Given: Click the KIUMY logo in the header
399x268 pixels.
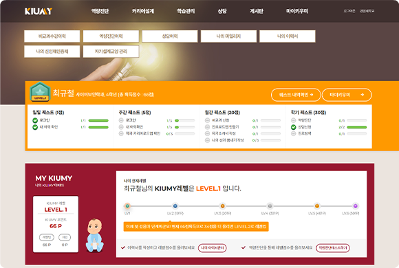Looking at the screenshot, I should click(39, 11).
